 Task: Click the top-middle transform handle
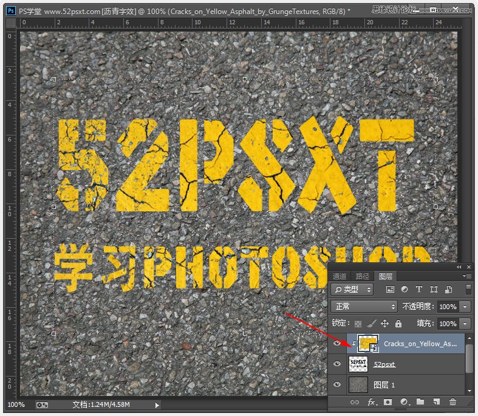tap(245, 79)
